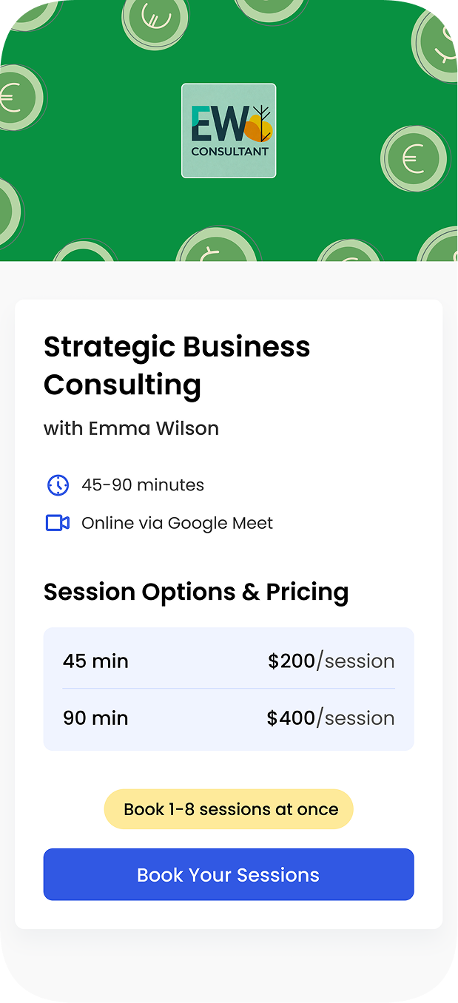Click the $400/session price
Viewport: 458px width, 1003px height.
331,717
